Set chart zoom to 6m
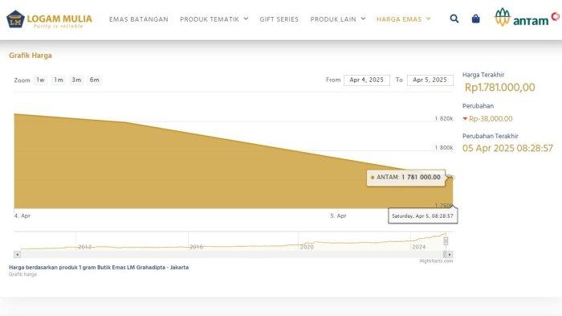Image resolution: width=562 pixels, height=316 pixels. click(x=94, y=80)
